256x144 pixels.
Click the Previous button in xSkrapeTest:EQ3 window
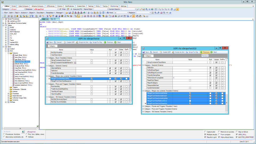[205, 52]
